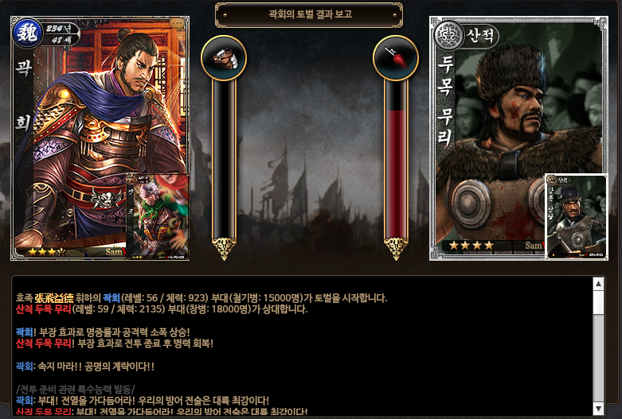Click the blue 魏 faction emblem
This screenshot has width=622, height=419.
coord(27,33)
